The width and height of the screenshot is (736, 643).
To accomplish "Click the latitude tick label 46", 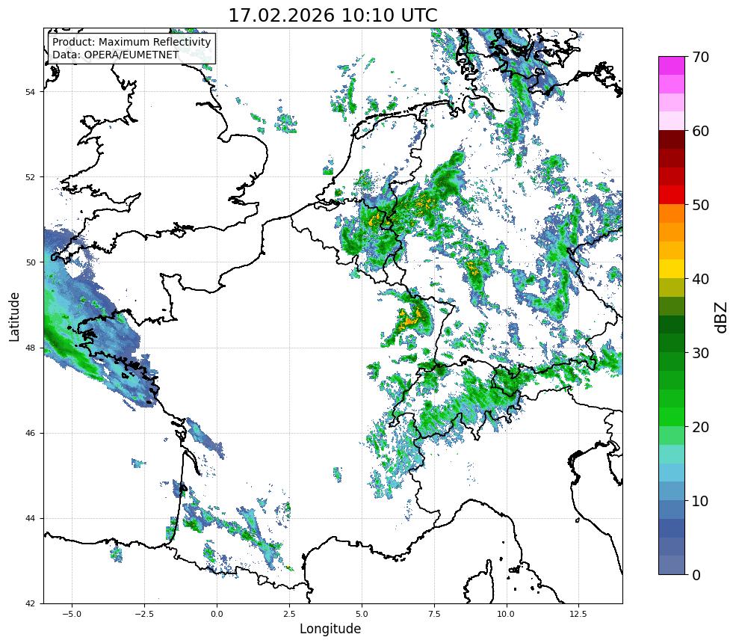I will click(x=30, y=434).
